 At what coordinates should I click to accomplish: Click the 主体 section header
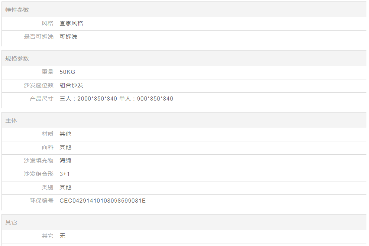(11, 121)
